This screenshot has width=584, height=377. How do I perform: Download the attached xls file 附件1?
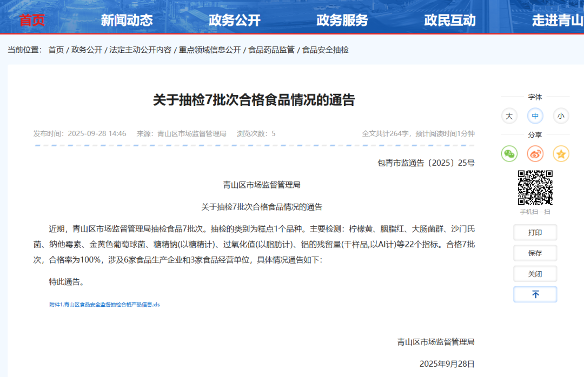click(x=104, y=305)
